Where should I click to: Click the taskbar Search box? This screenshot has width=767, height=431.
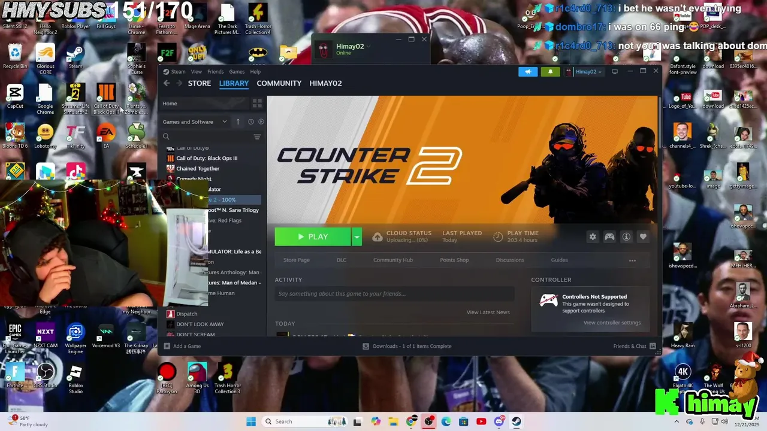305,421
